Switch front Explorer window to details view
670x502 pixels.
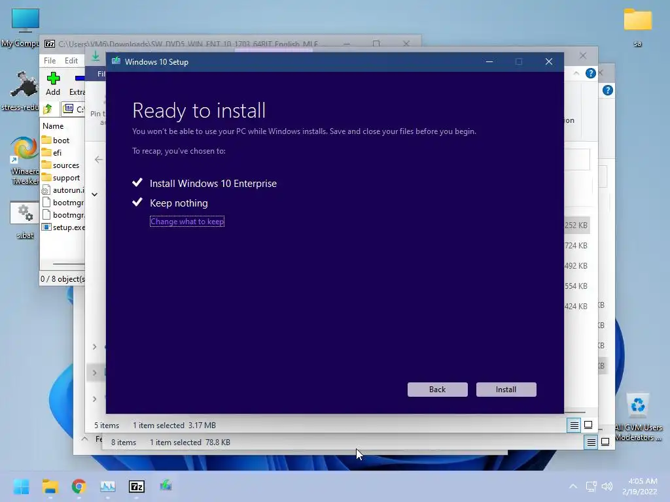point(574,425)
